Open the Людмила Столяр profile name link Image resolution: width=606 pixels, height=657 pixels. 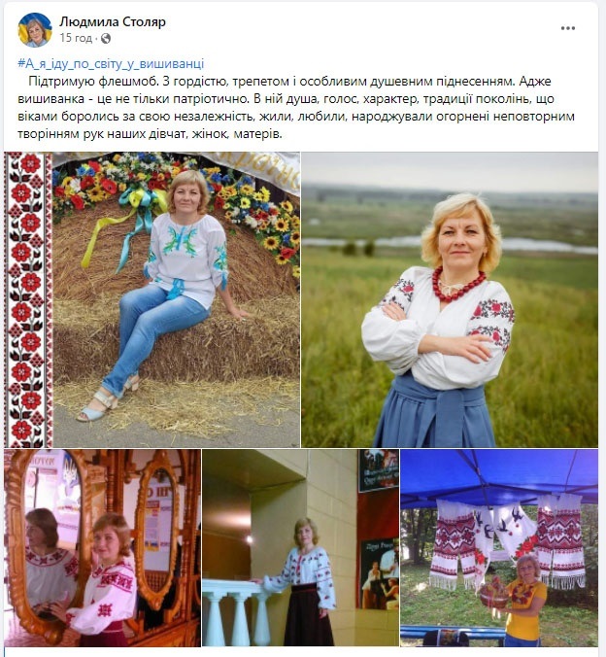tap(113, 21)
